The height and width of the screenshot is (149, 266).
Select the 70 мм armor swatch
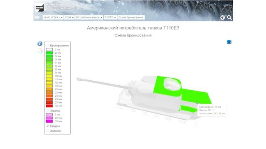click(49, 66)
